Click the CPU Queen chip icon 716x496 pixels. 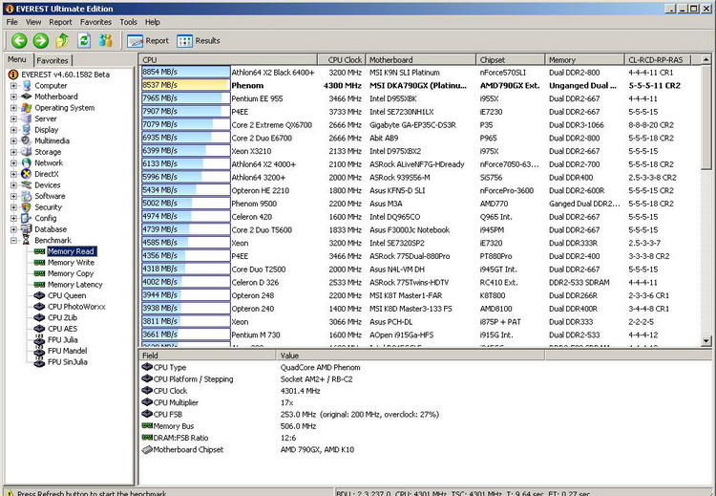click(40, 295)
